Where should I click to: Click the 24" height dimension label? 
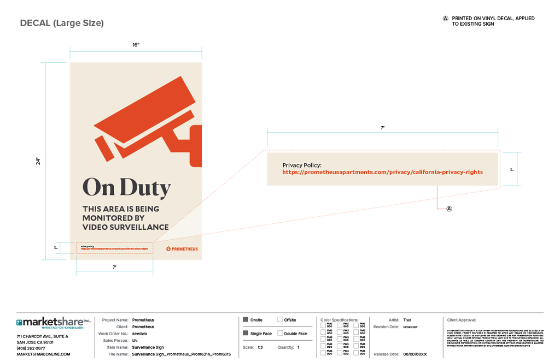pyautogui.click(x=38, y=161)
